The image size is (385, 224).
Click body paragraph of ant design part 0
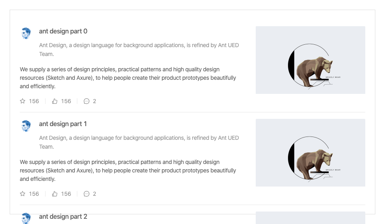[128, 78]
